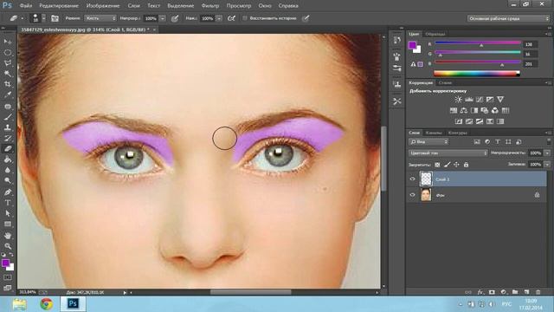The image size is (554, 312).
Task: Open the Редактирование menu
Action: click(x=59, y=6)
